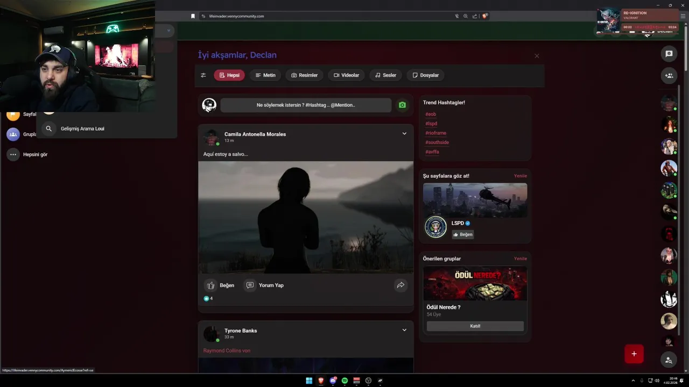The image size is (689, 387).
Task: Click the red plus floating button
Action: pos(634,354)
